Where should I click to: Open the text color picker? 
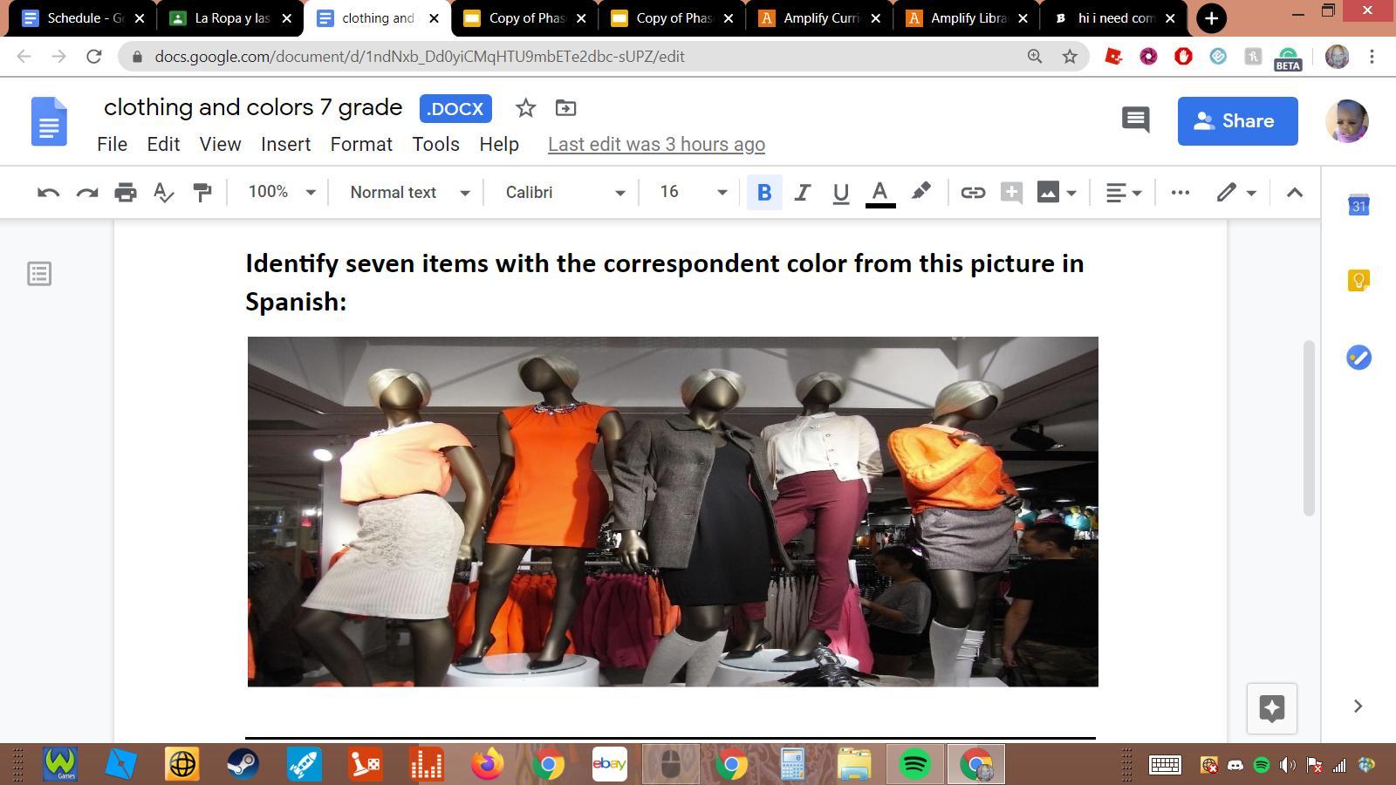pyautogui.click(x=879, y=193)
